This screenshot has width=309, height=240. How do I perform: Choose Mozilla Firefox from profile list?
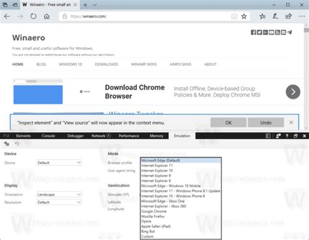pyautogui.click(x=181, y=217)
